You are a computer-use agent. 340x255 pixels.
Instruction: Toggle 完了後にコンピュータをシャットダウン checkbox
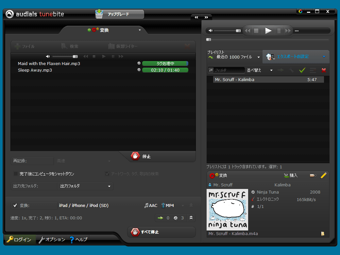point(16,174)
